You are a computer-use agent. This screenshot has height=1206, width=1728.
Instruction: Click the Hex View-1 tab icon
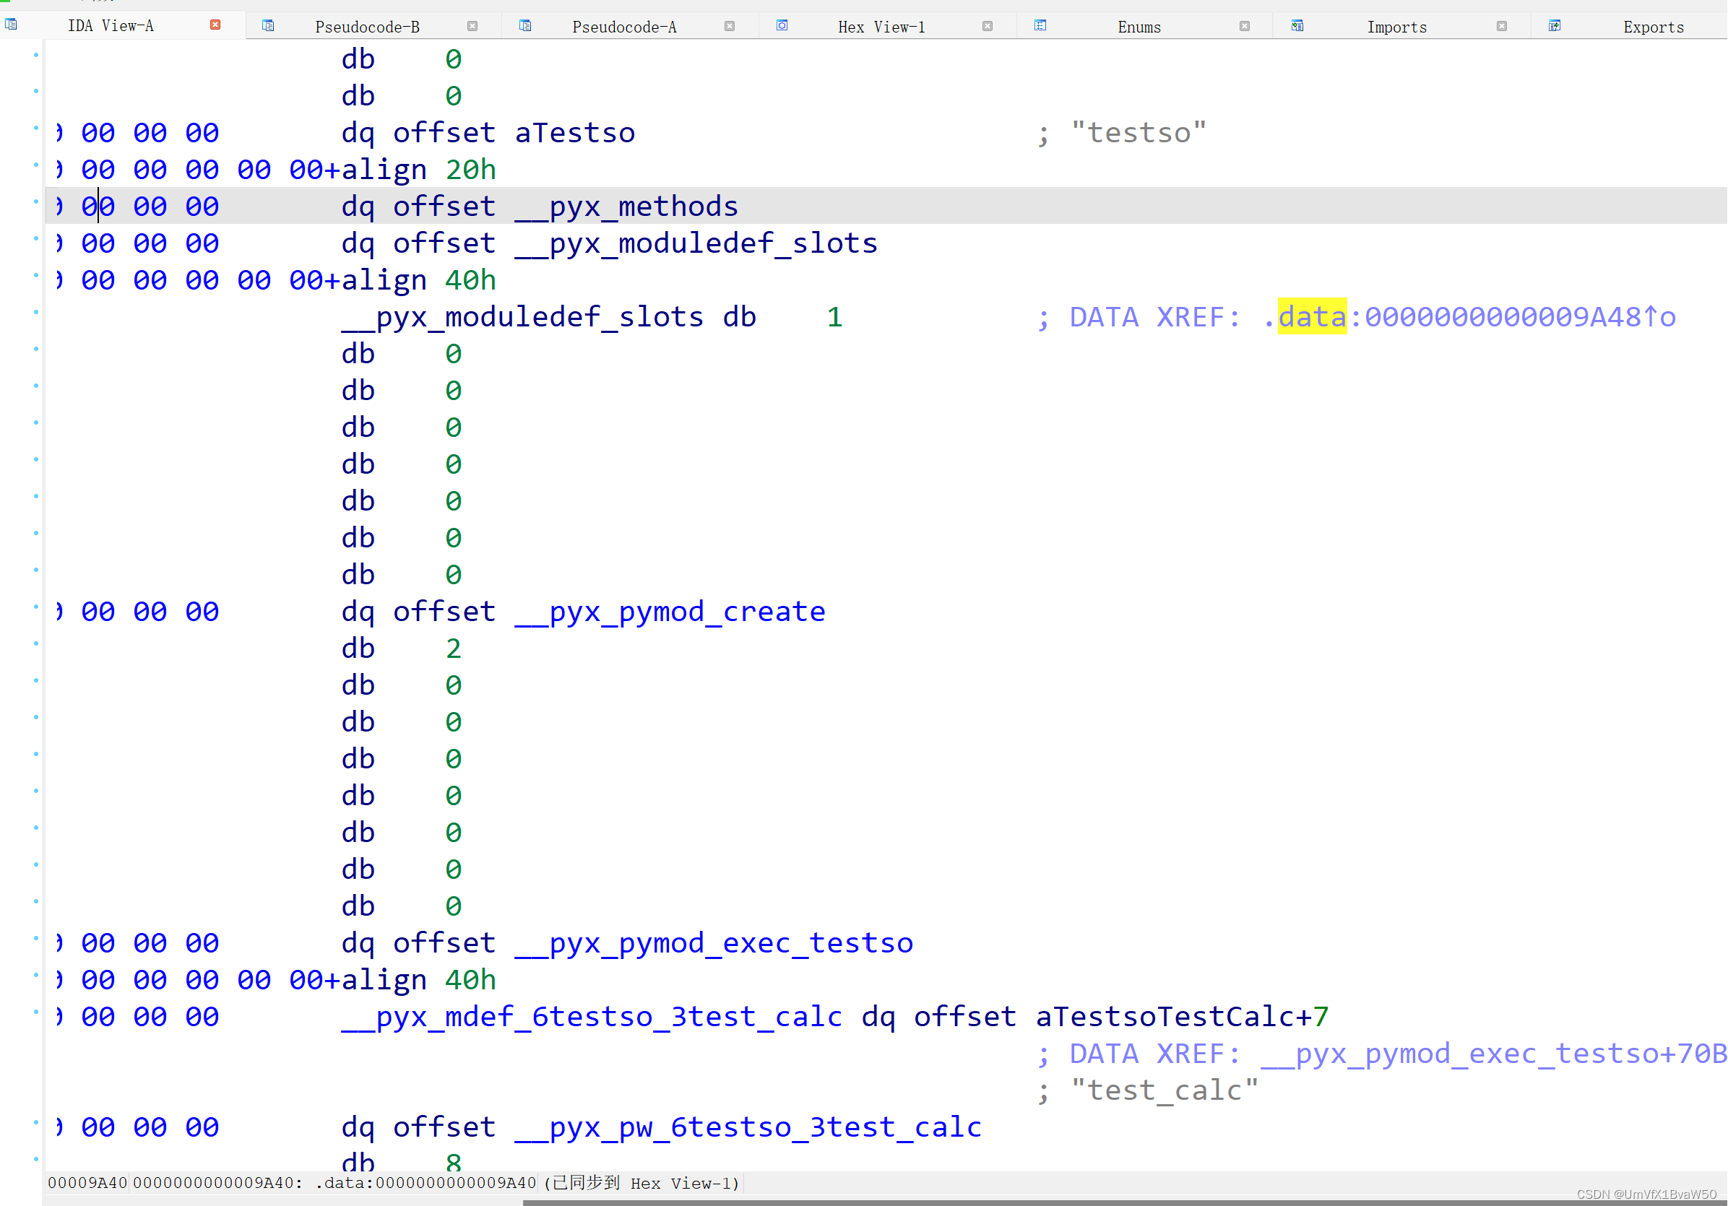782,25
